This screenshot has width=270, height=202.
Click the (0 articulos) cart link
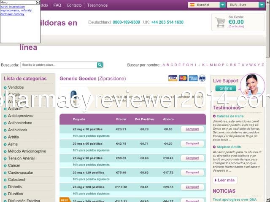236,26
